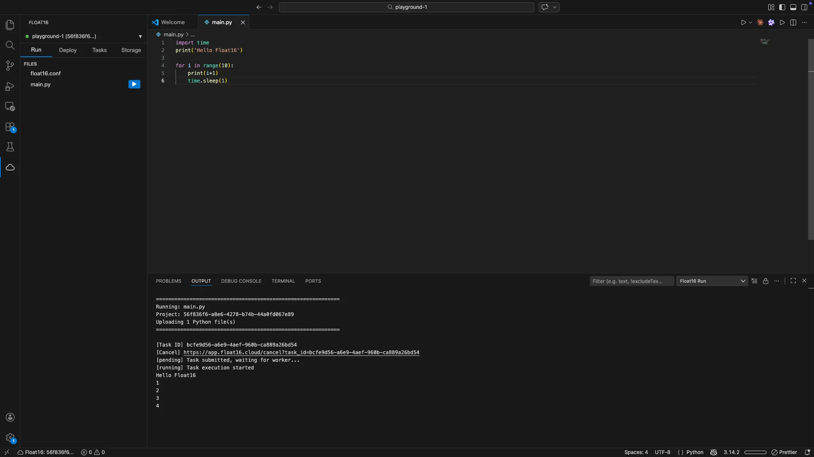This screenshot has width=814, height=457.
Task: Open the Remote Explorer icon
Action: coord(10,107)
